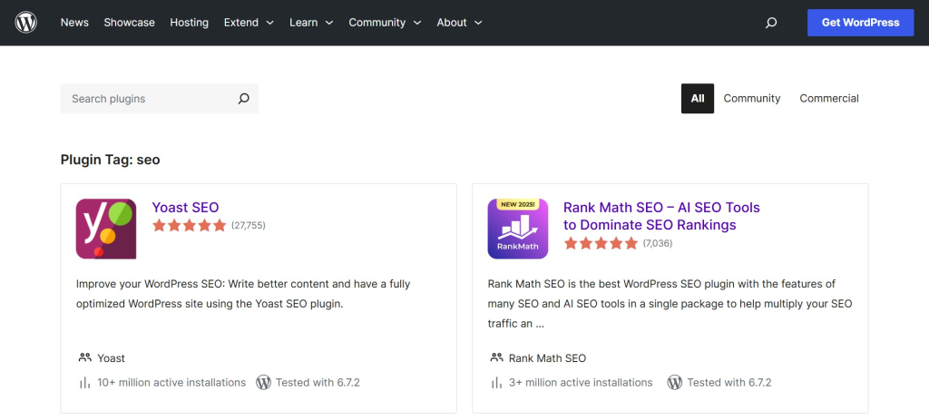Filter plugins by Community
Viewport: 929px width, 420px height.
pyautogui.click(x=752, y=98)
